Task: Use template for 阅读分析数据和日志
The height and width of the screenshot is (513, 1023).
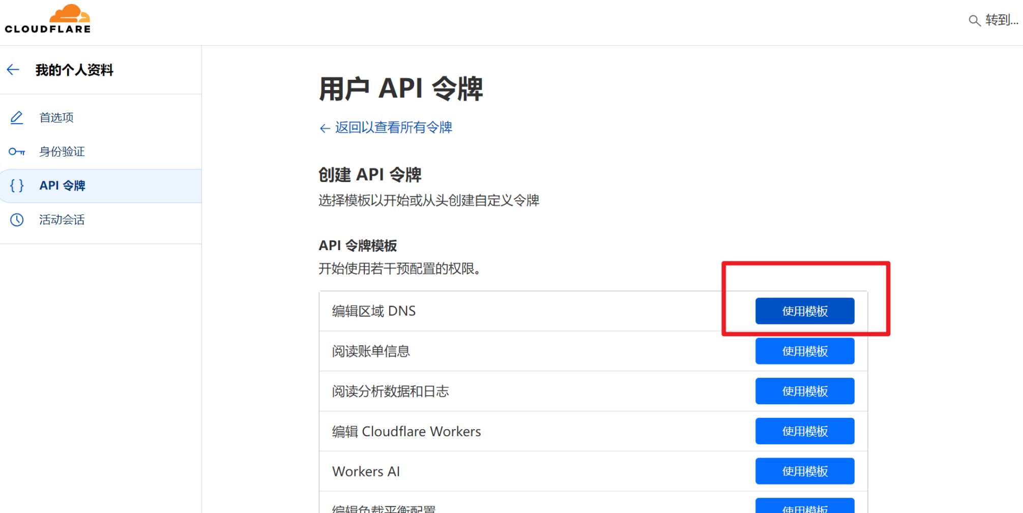Action: click(x=804, y=391)
